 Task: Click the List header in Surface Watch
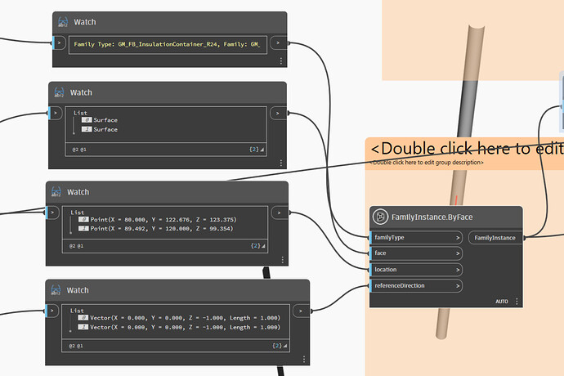(80, 113)
